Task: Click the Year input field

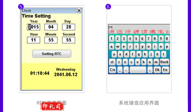Action: point(33,27)
